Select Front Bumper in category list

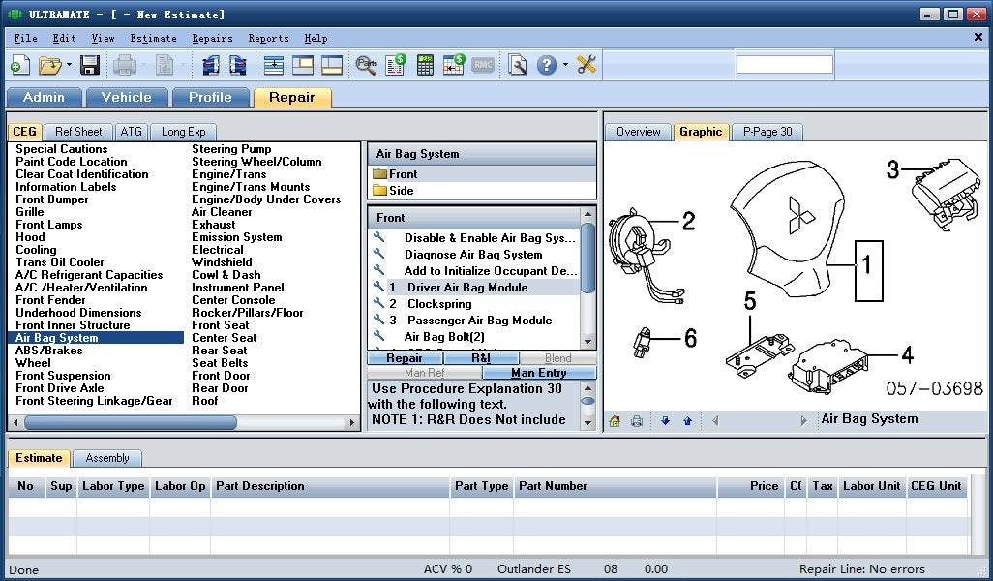tap(52, 199)
